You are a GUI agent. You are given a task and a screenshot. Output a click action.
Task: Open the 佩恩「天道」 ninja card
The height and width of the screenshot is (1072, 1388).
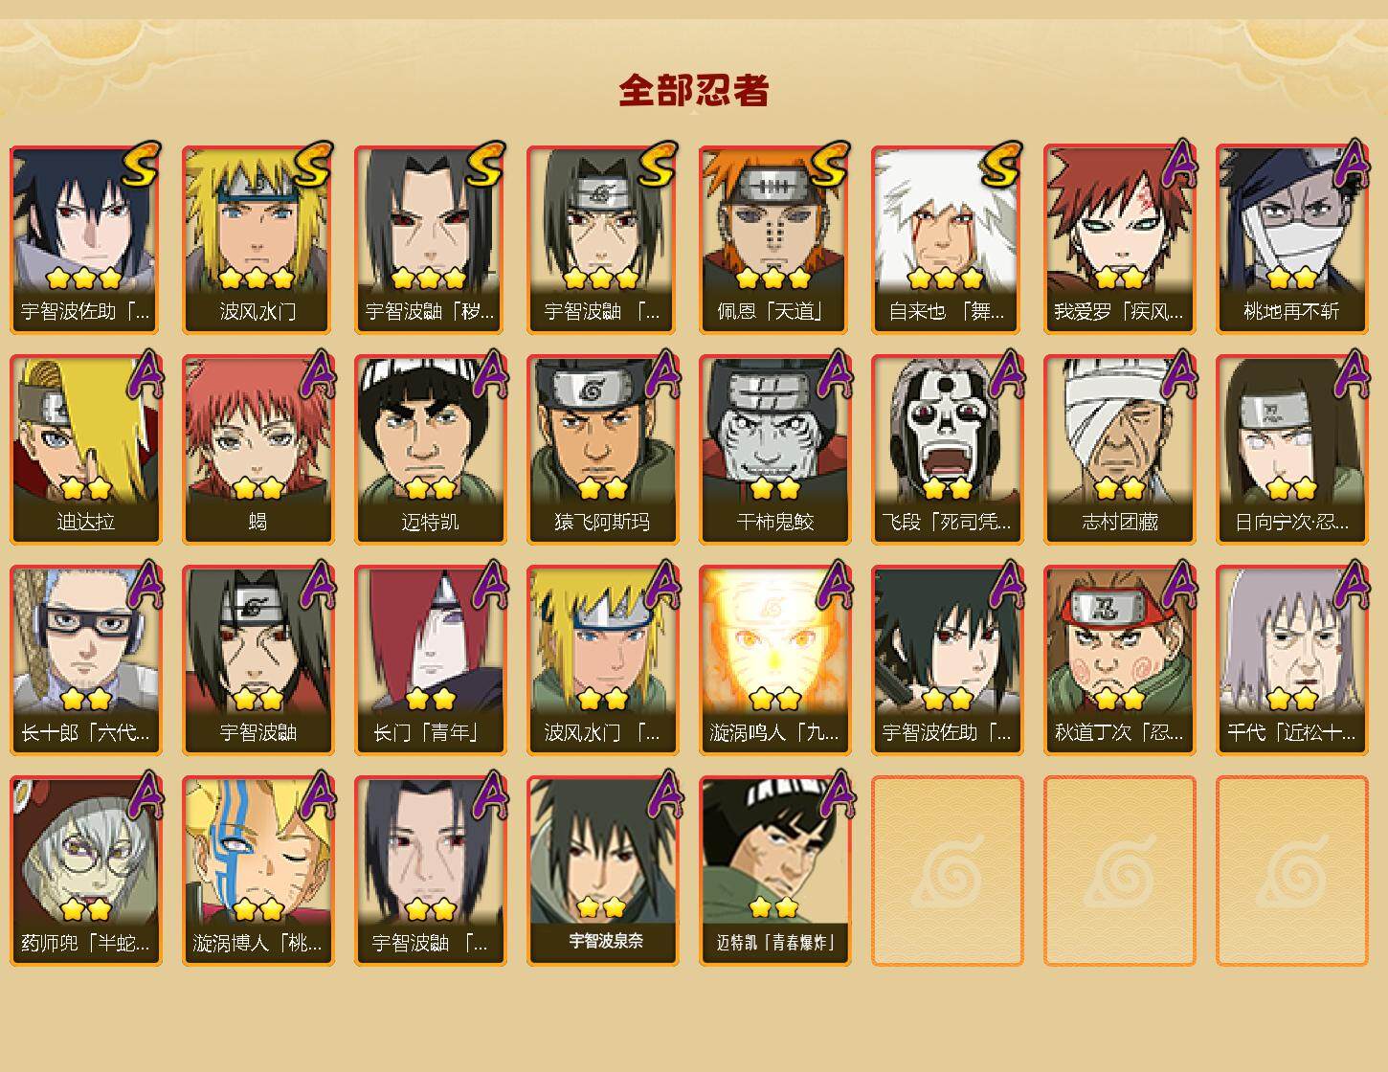tap(774, 239)
